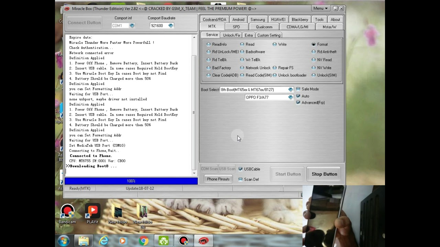Switch to the Blackberry tab
440x247 pixels.
300,20
